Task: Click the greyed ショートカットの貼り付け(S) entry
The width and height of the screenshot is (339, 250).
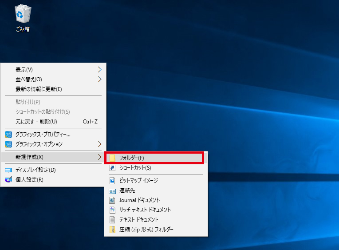Action: click(x=53, y=112)
